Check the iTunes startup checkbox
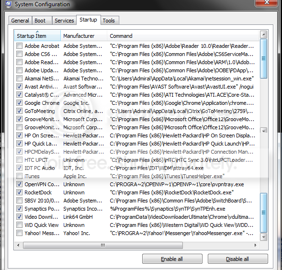282x270 pixels. point(19,176)
